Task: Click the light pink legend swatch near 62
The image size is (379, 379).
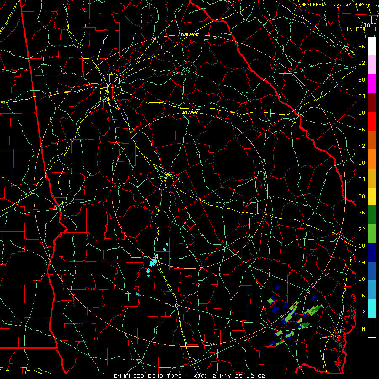Action: (372, 64)
